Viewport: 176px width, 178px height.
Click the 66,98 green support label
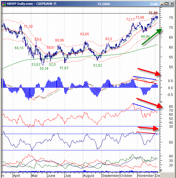point(146,37)
